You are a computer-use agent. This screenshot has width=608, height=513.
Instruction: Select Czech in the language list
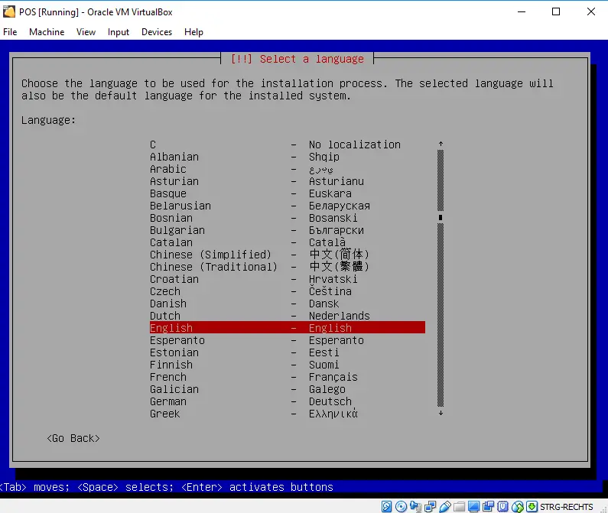[x=288, y=291]
